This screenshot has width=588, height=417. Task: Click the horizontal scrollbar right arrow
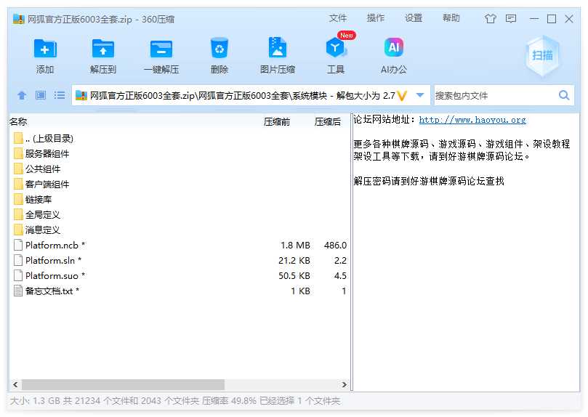pos(345,384)
